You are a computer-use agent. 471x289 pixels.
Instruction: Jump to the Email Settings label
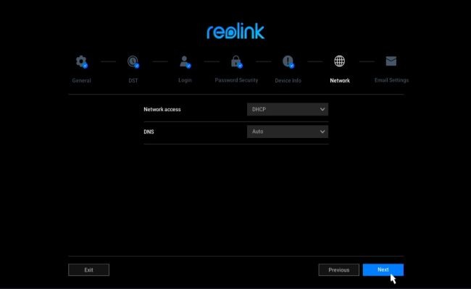[391, 80]
